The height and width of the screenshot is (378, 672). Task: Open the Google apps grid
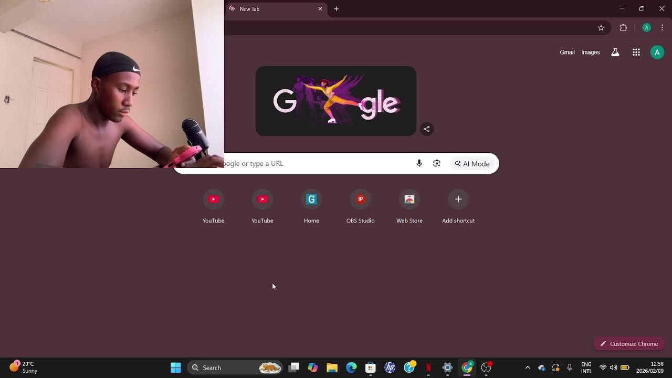636,52
